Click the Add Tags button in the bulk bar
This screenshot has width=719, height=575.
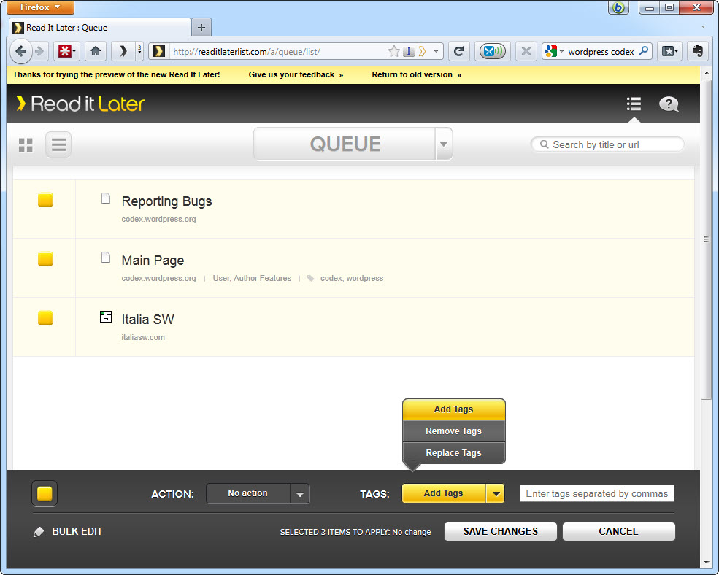coord(443,493)
